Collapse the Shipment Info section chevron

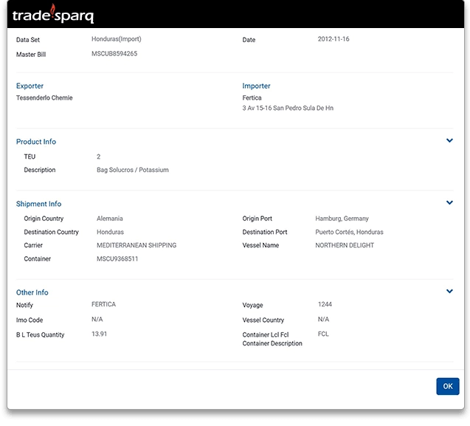click(x=449, y=202)
